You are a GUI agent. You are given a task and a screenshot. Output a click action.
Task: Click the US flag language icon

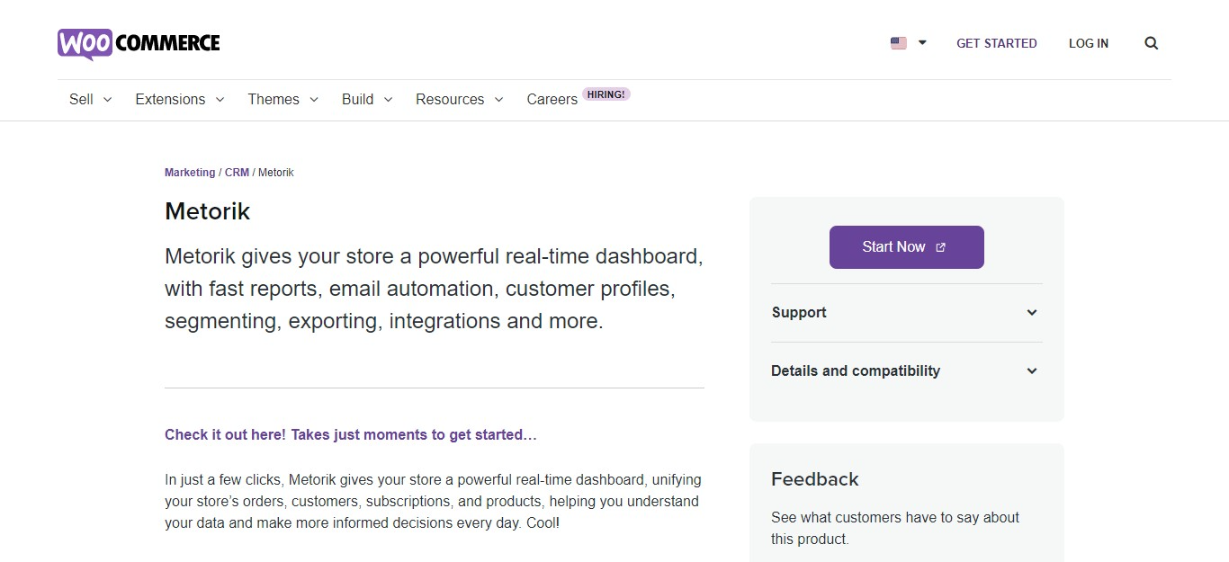tap(898, 43)
